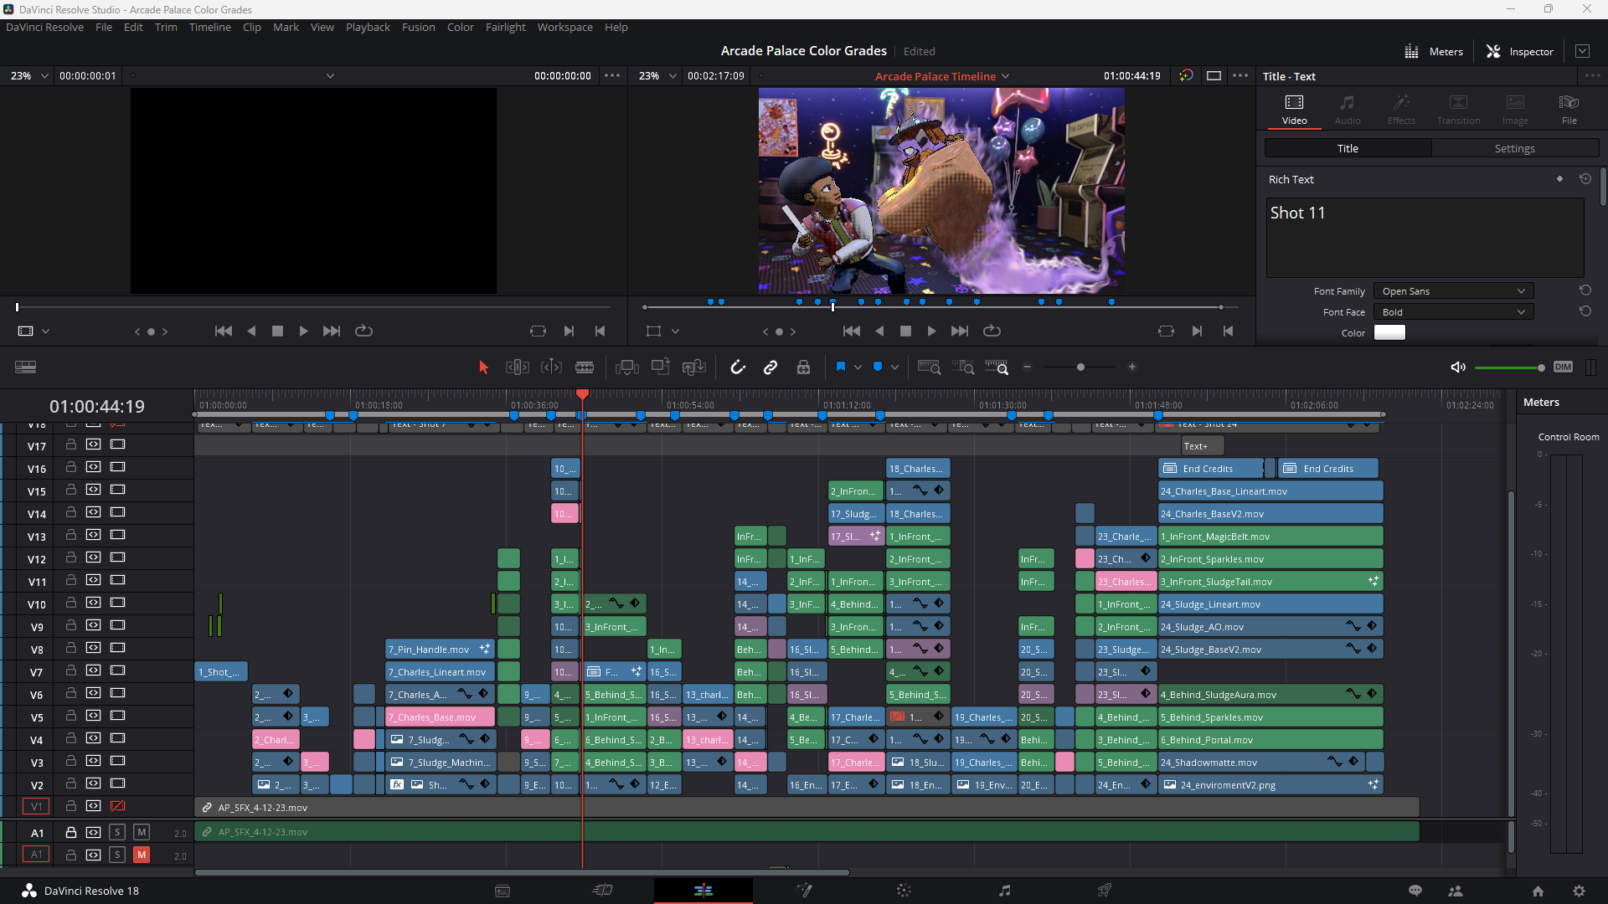Unmute the red M on lower A1
Image resolution: width=1608 pixels, height=904 pixels.
142,855
